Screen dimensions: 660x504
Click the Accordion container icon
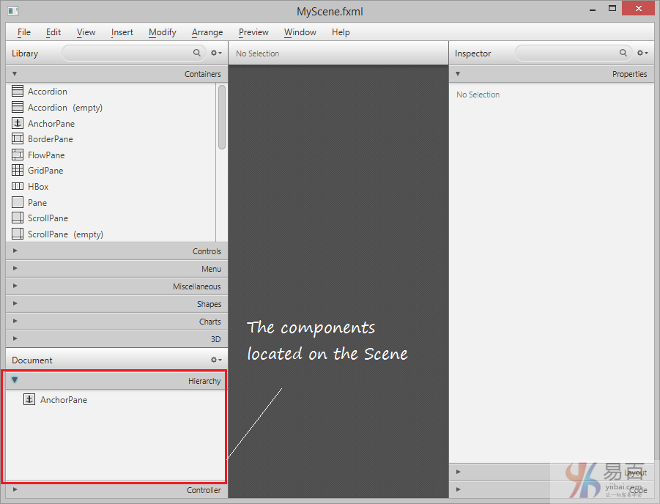tap(18, 91)
